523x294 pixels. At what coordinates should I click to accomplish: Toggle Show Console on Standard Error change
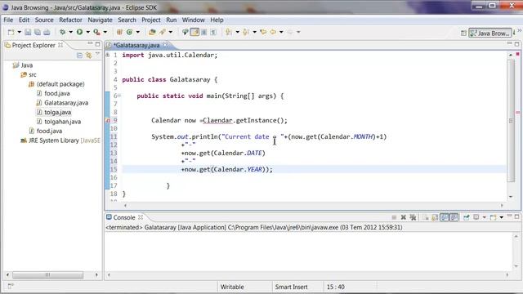pyautogui.click(x=454, y=217)
